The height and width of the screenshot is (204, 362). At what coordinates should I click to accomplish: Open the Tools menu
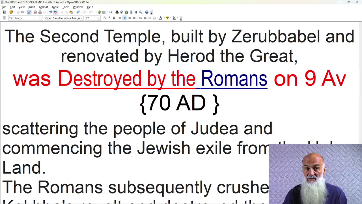66,7
